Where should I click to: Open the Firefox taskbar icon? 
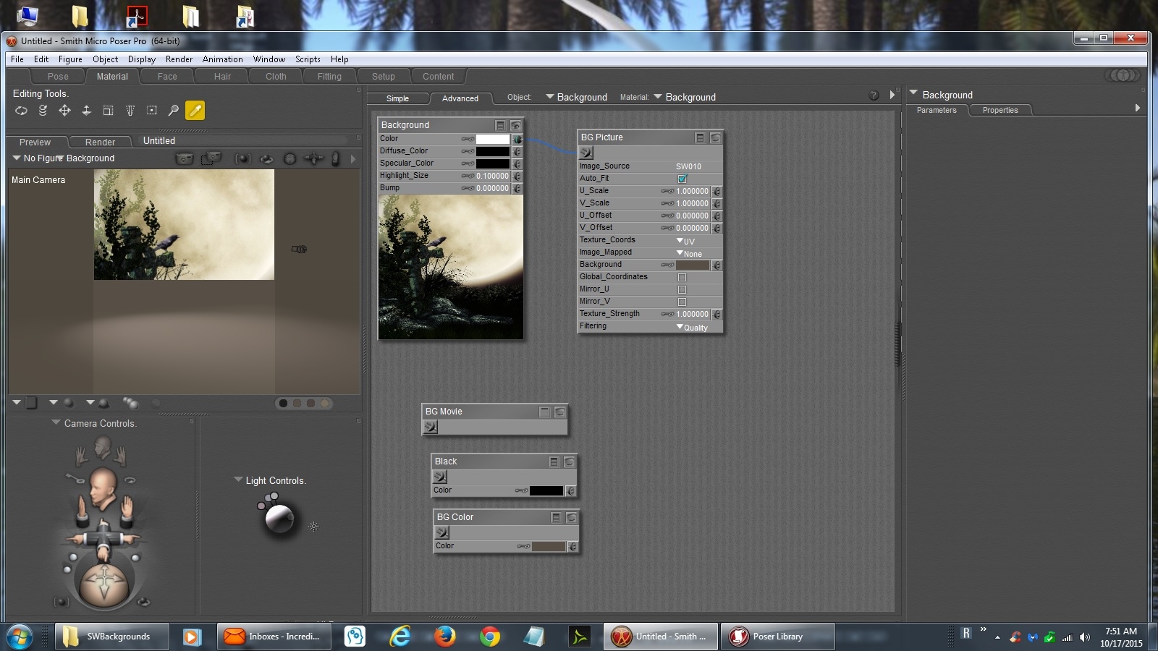click(x=444, y=637)
